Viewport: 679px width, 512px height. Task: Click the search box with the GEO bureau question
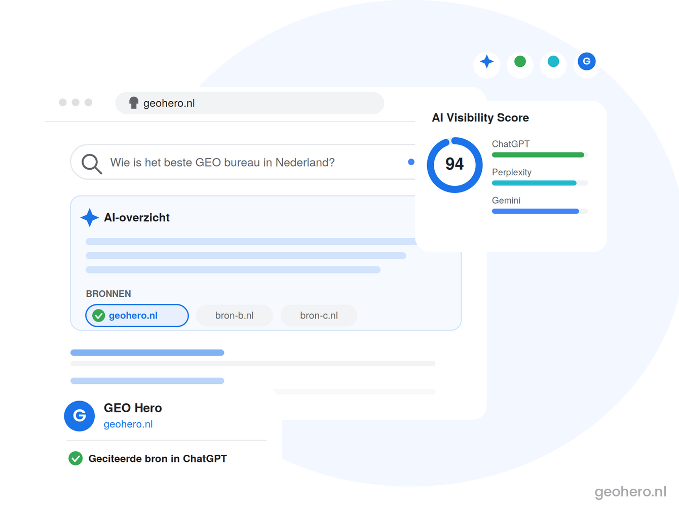pyautogui.click(x=243, y=162)
